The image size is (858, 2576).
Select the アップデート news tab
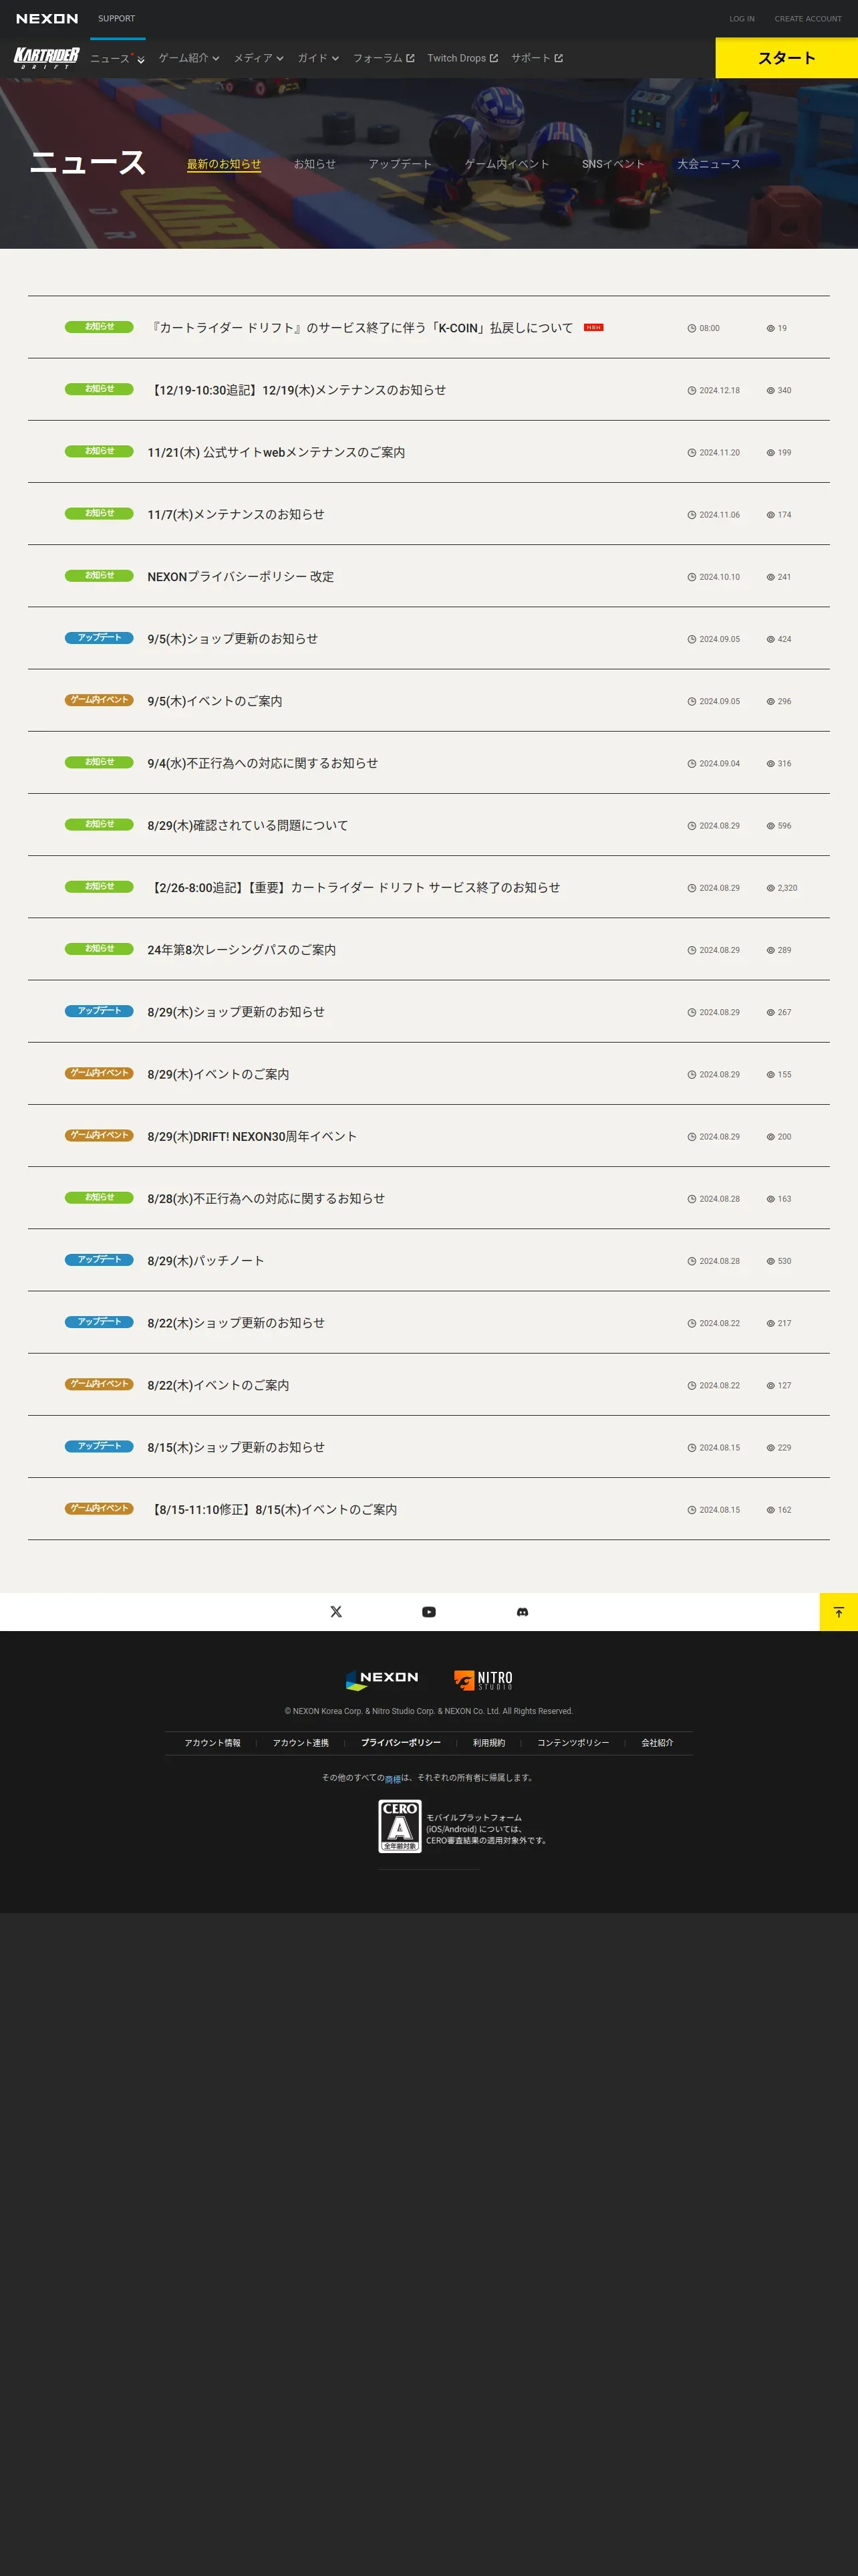pyautogui.click(x=400, y=164)
